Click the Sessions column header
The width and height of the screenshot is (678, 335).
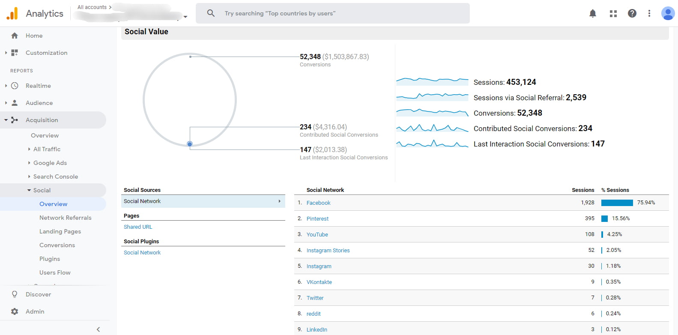pyautogui.click(x=583, y=190)
